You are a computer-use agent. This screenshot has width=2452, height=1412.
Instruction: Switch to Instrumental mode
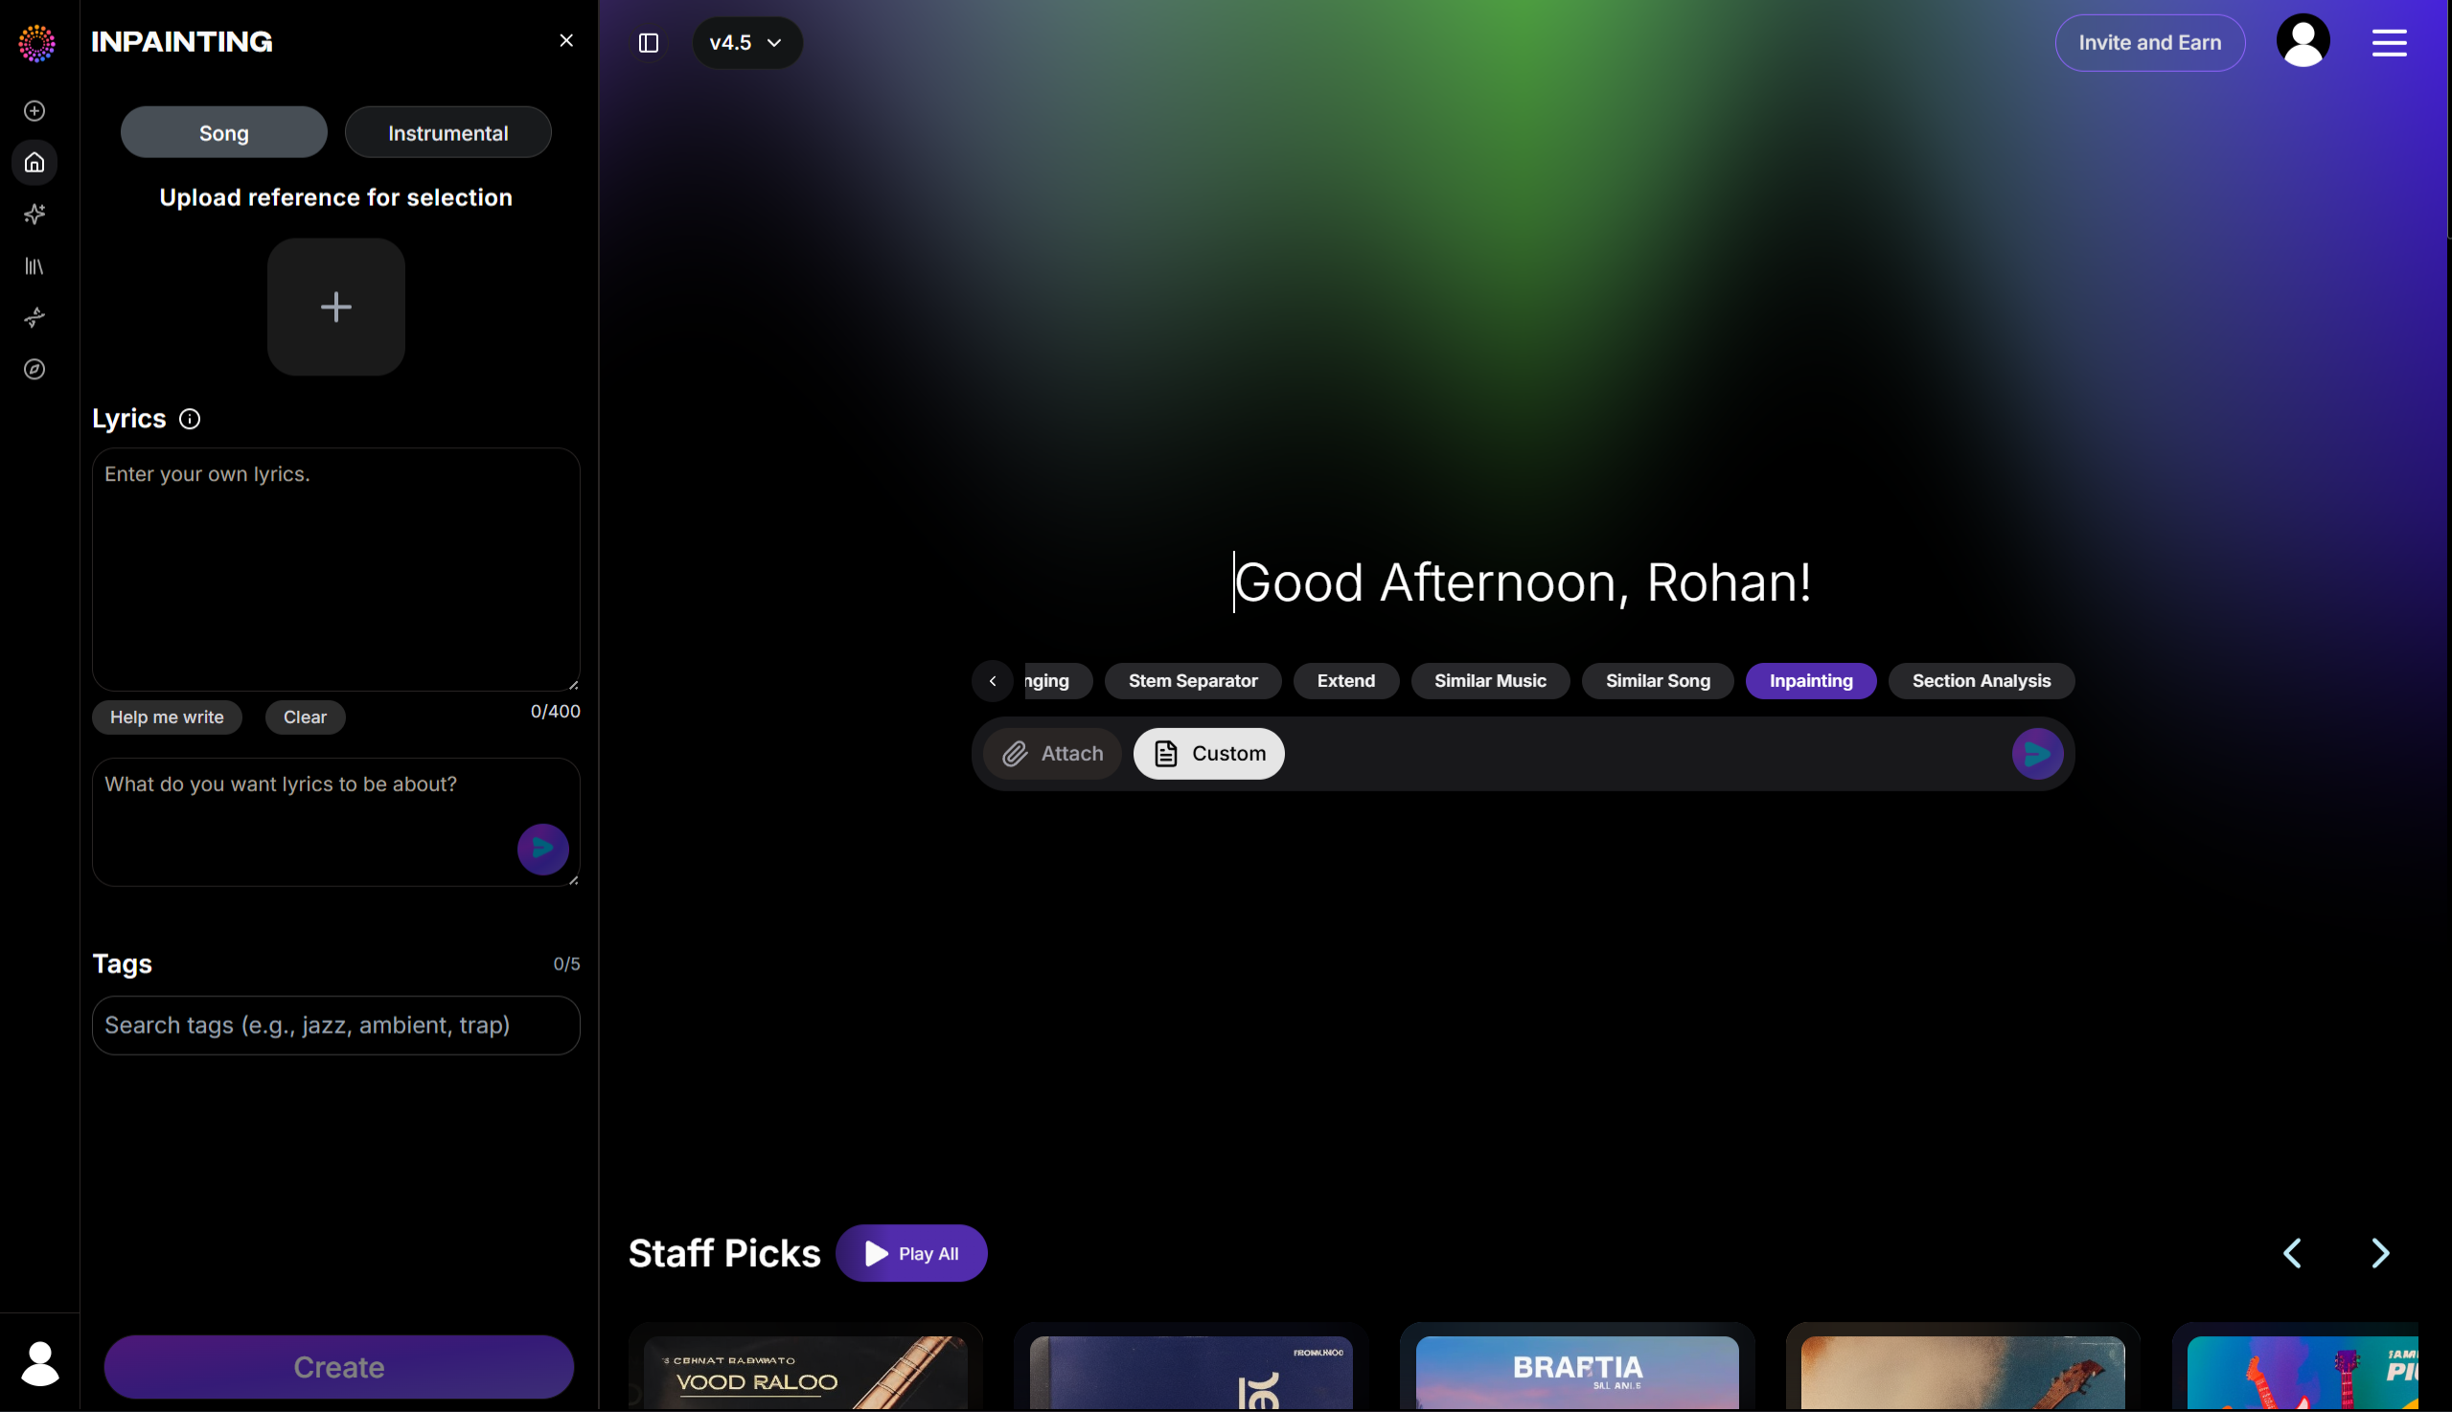(448, 133)
